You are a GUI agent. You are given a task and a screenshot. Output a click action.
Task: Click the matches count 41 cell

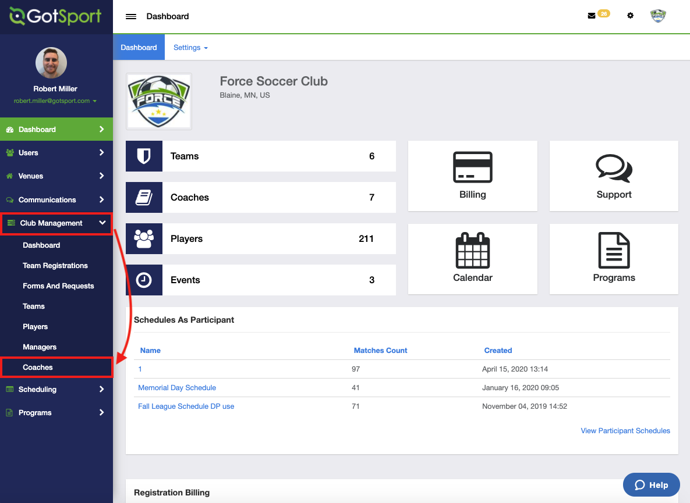(356, 387)
